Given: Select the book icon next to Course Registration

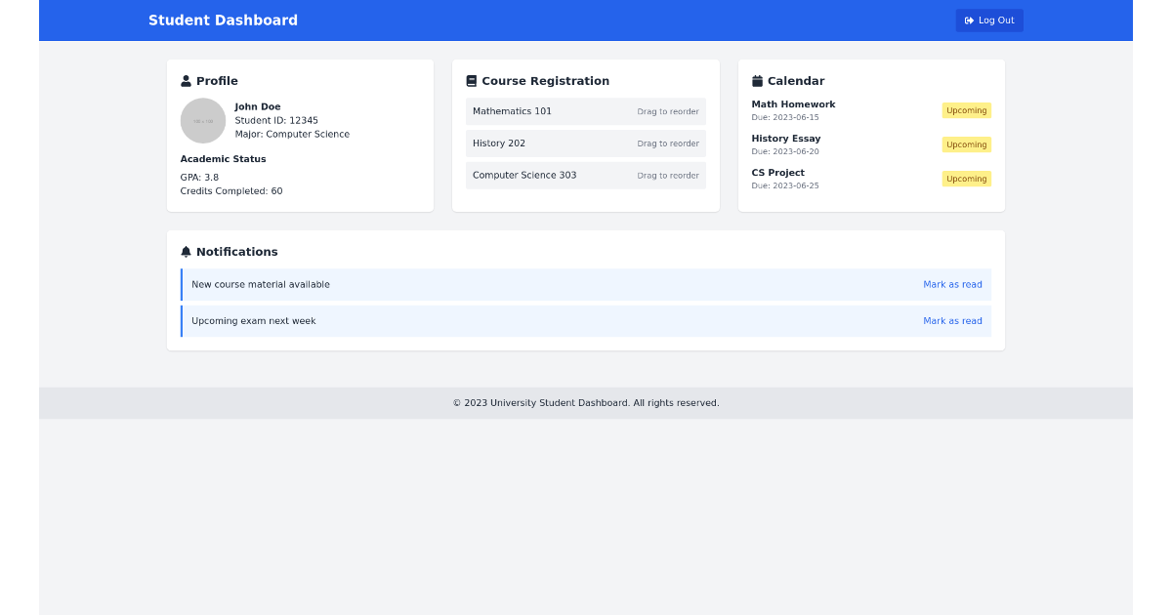Looking at the screenshot, I should point(473,80).
